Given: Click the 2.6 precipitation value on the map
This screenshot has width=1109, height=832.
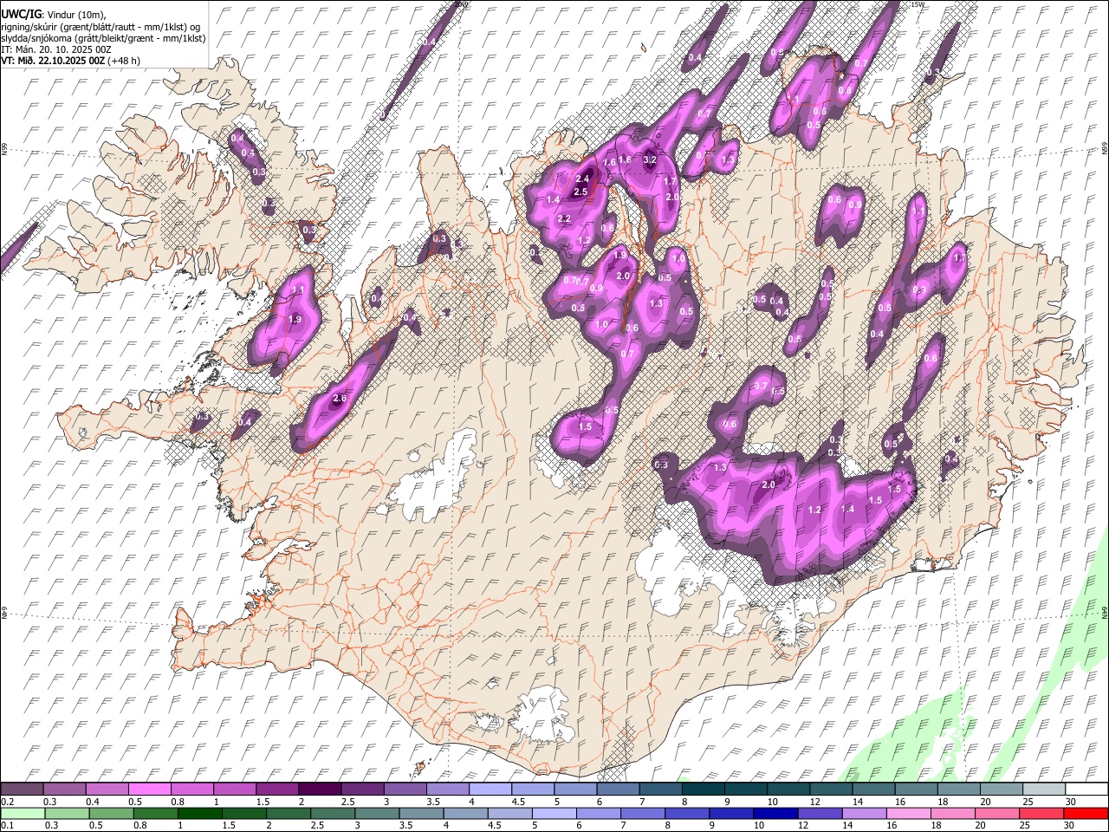Looking at the screenshot, I should pyautogui.click(x=340, y=399).
